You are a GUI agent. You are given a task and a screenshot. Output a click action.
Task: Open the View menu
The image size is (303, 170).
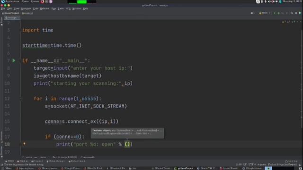16,8
